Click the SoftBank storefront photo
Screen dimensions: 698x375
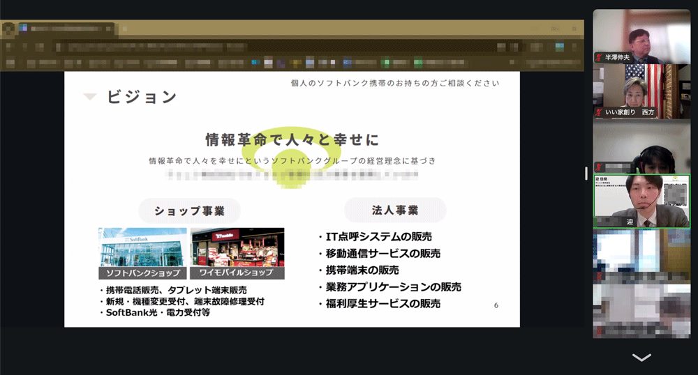click(x=142, y=246)
